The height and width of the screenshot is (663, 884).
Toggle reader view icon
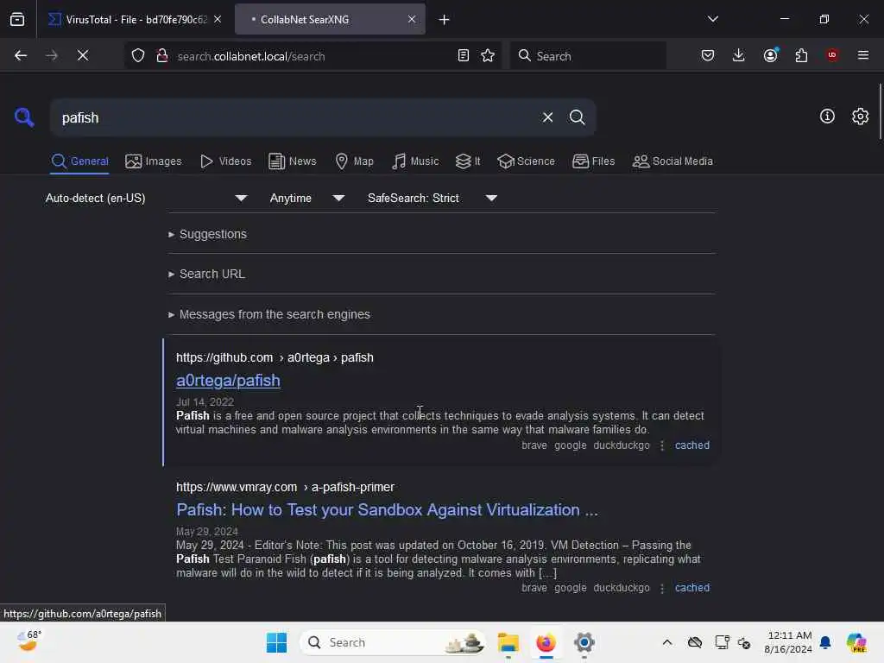[x=463, y=56]
